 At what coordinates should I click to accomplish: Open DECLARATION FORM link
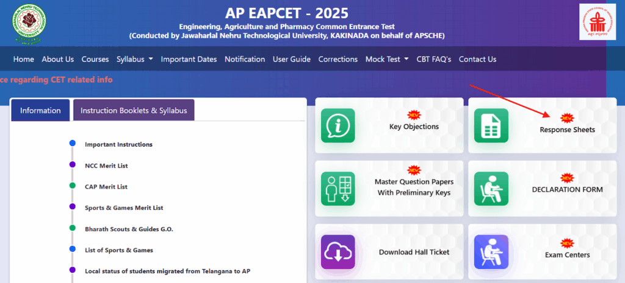pyautogui.click(x=567, y=190)
